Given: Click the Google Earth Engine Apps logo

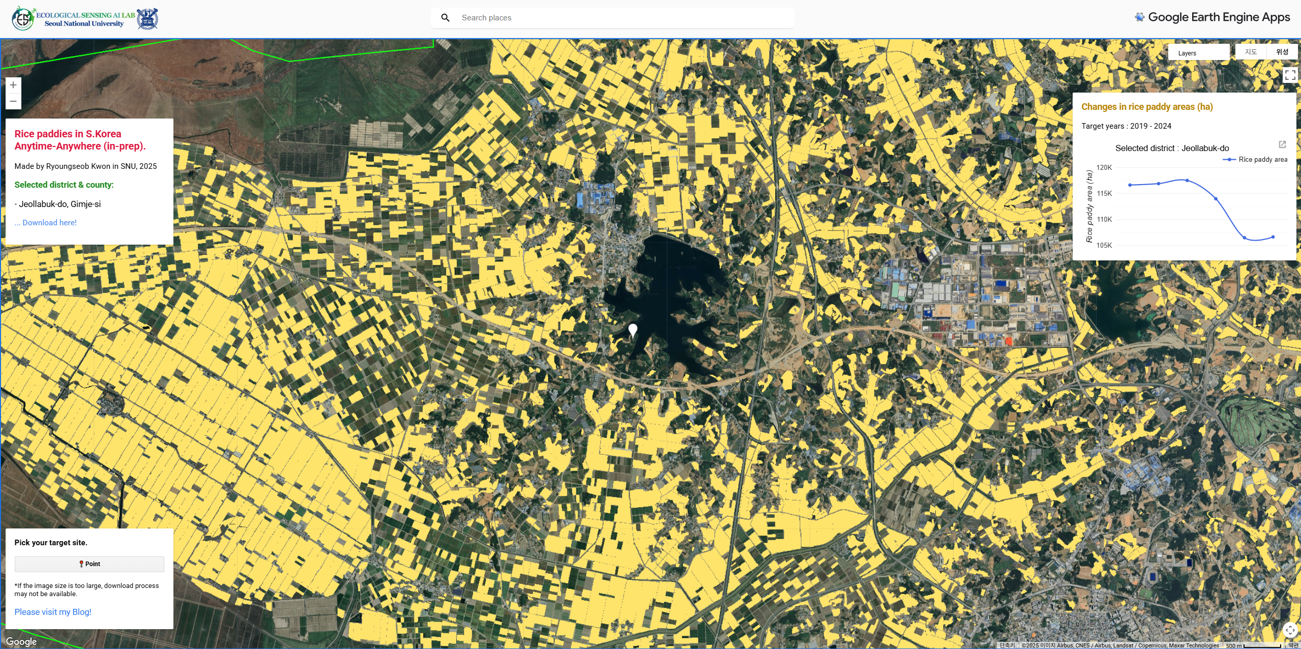Looking at the screenshot, I should [1212, 17].
